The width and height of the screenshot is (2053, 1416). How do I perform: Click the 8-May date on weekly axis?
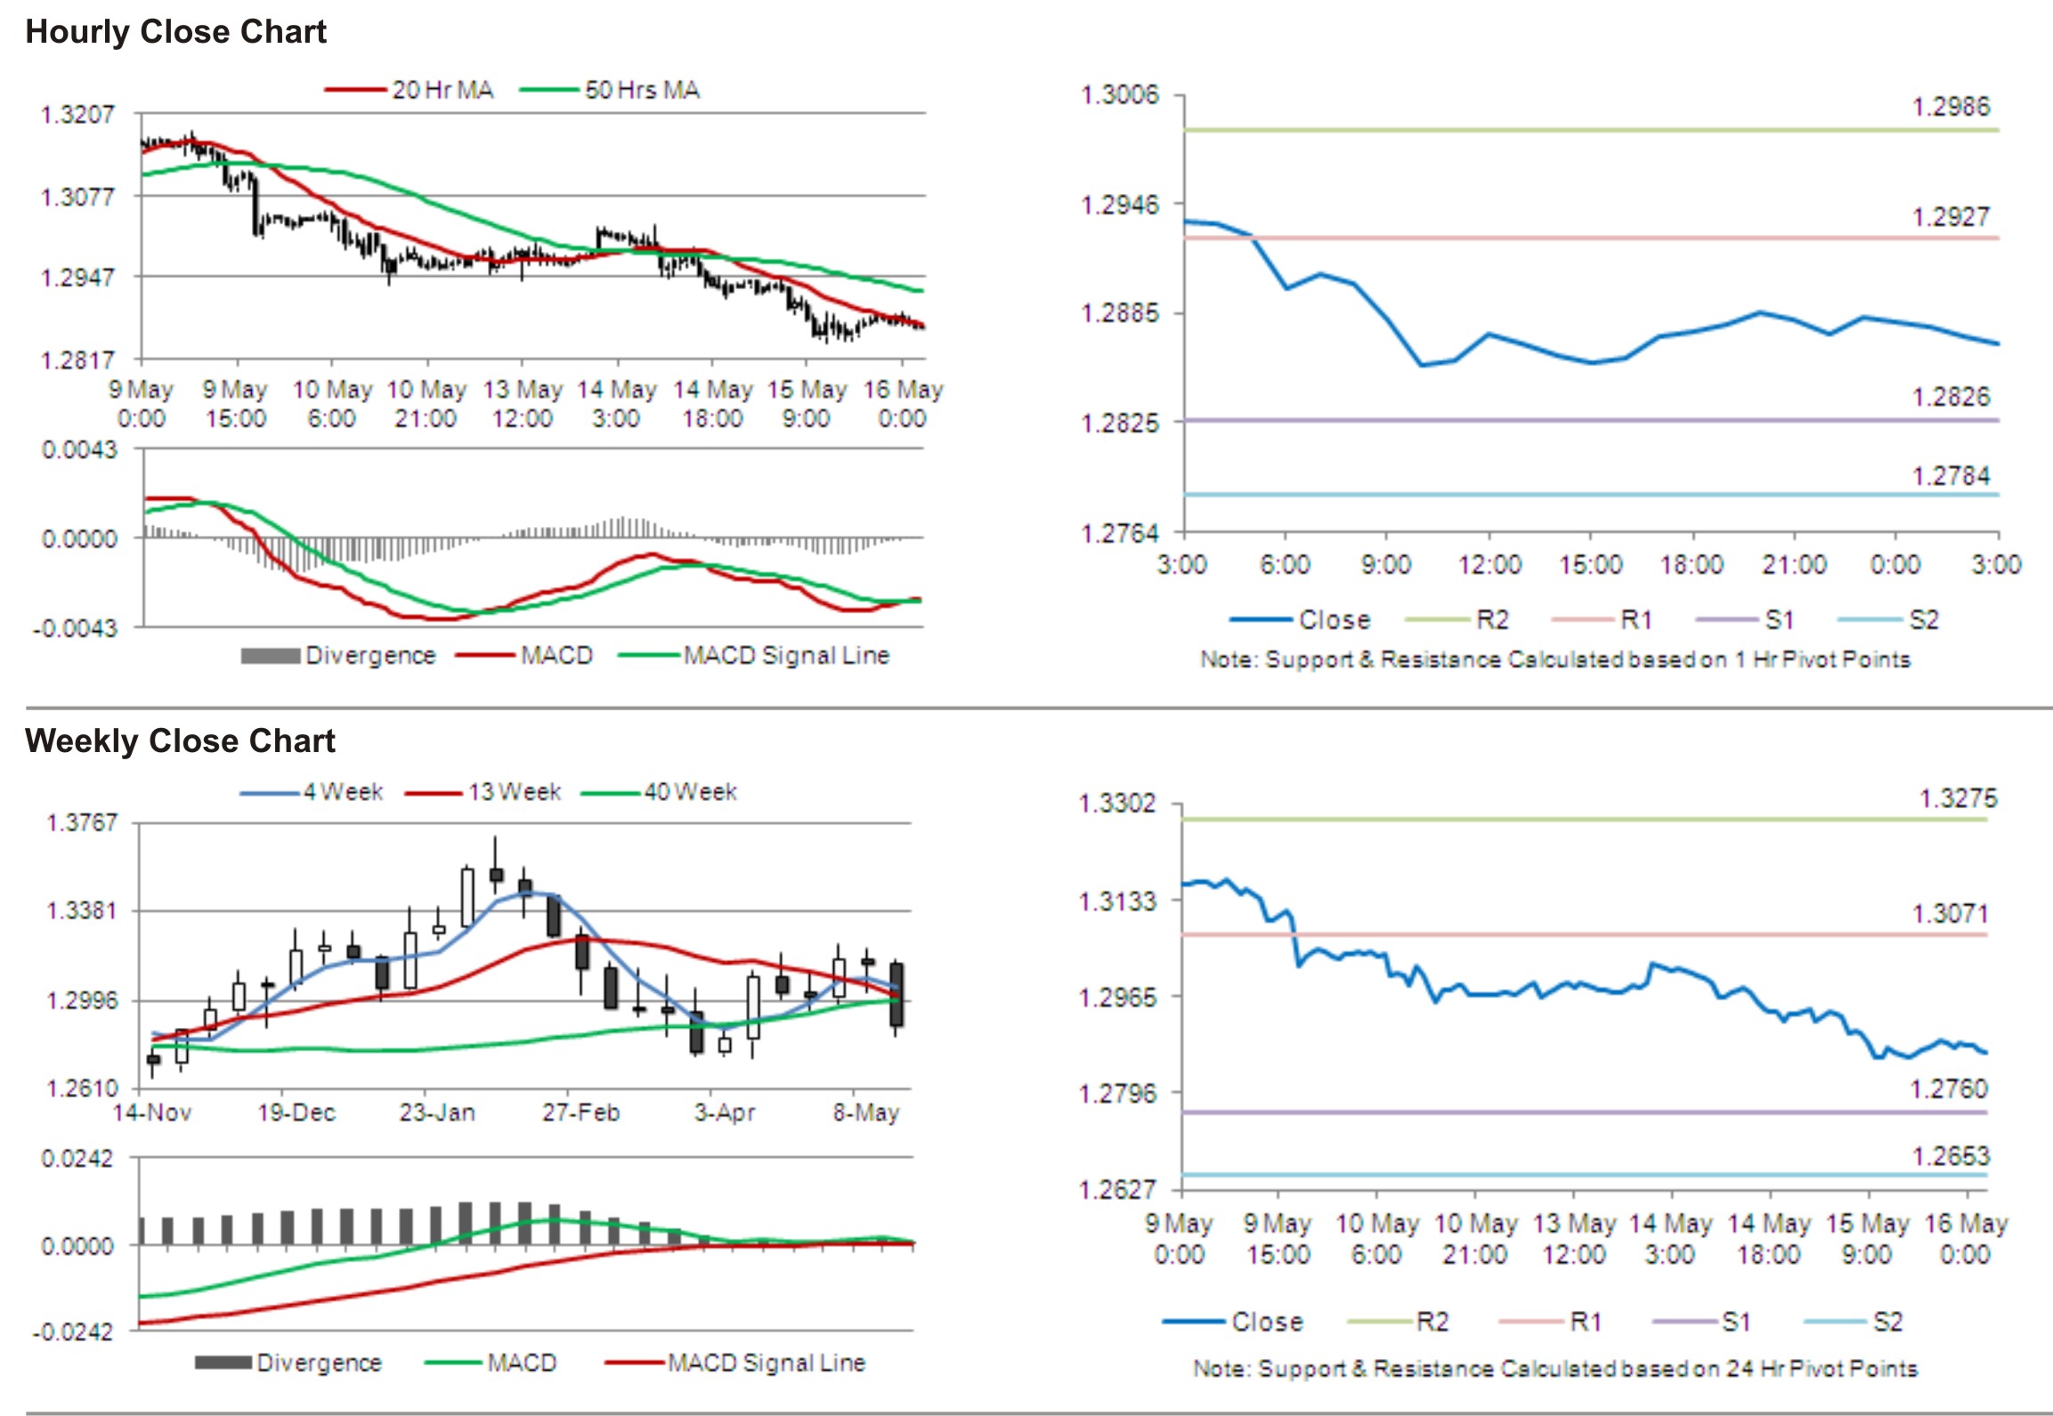click(866, 1113)
